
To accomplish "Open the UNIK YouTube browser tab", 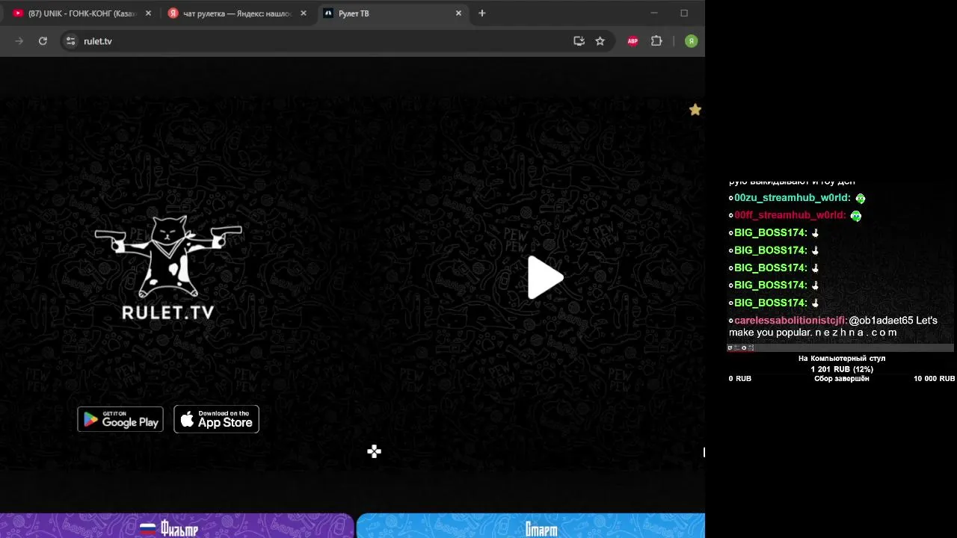I will point(81,13).
